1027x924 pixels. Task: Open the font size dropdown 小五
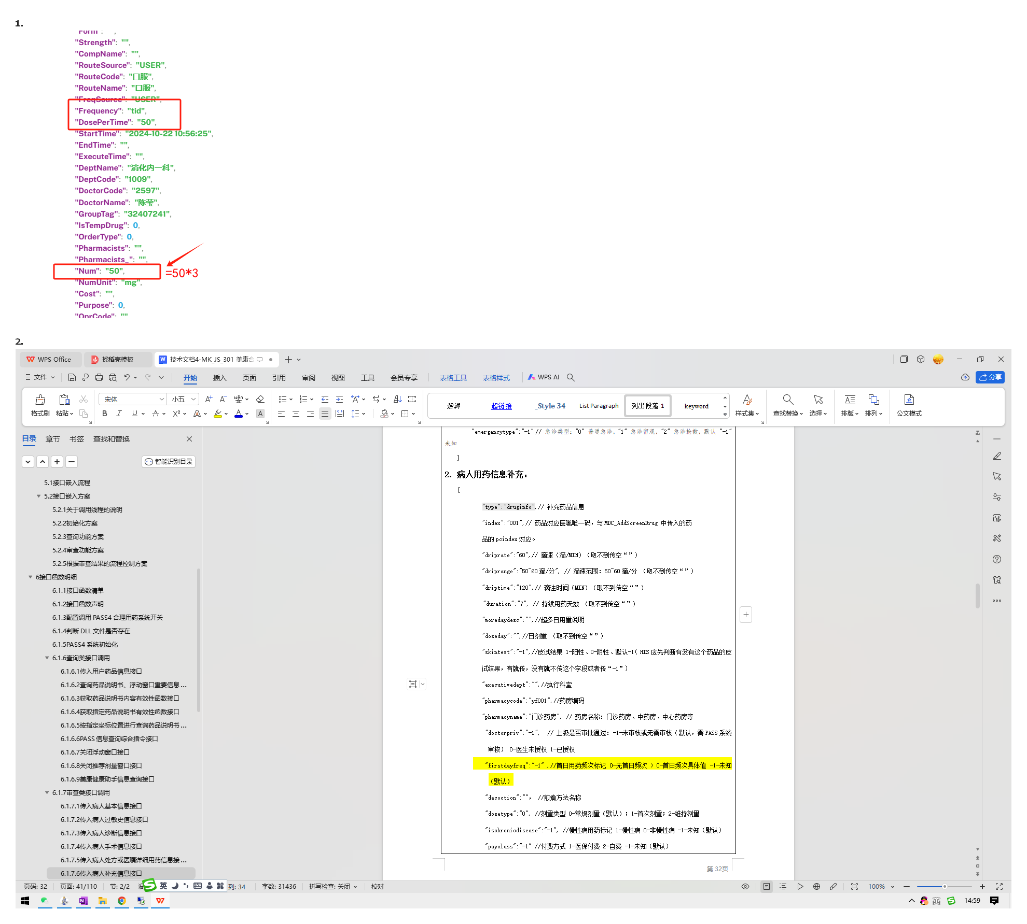[x=193, y=399]
